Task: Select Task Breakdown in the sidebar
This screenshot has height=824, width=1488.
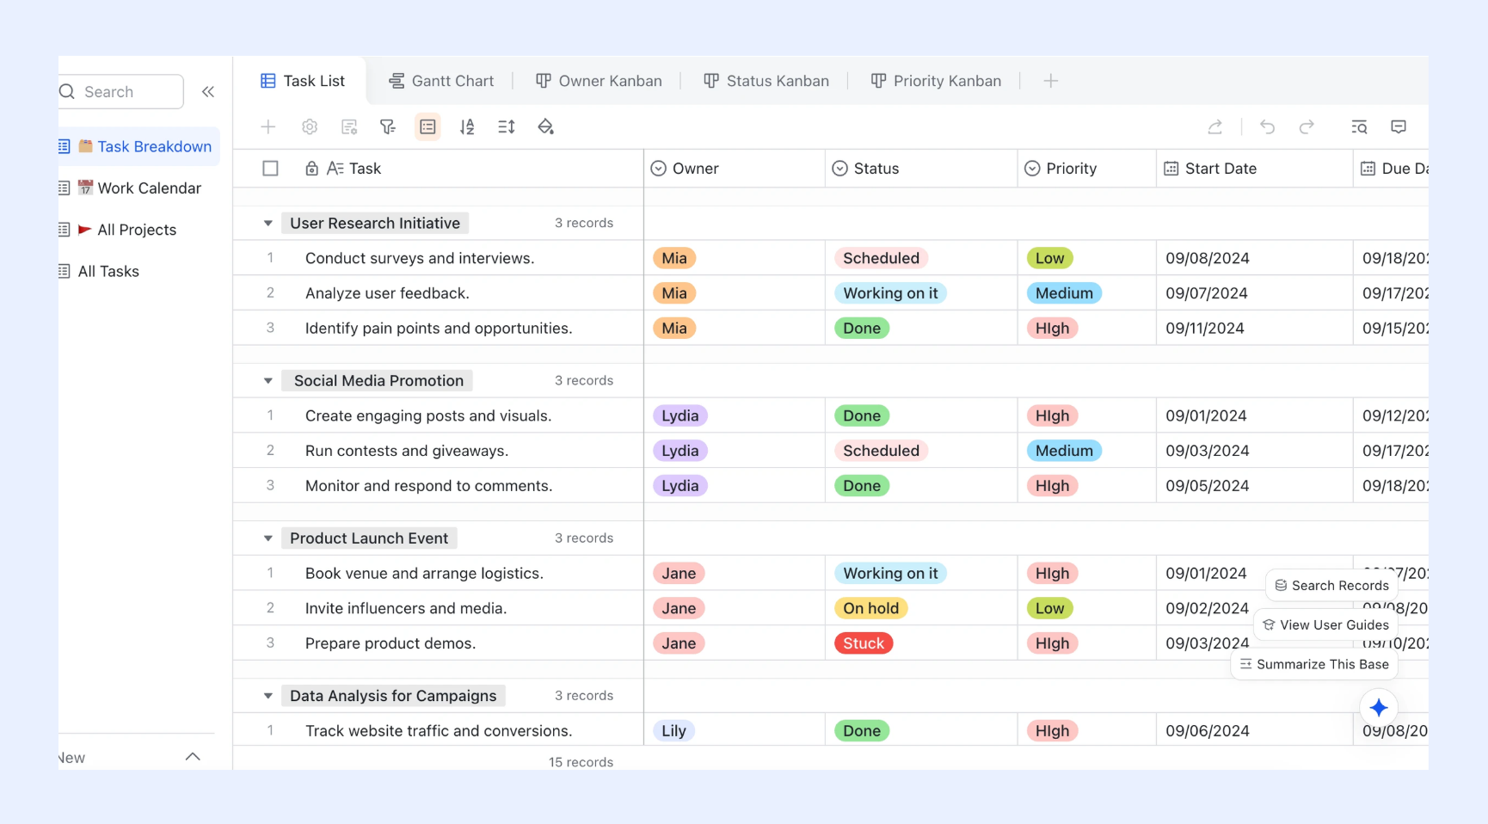Action: (x=138, y=146)
